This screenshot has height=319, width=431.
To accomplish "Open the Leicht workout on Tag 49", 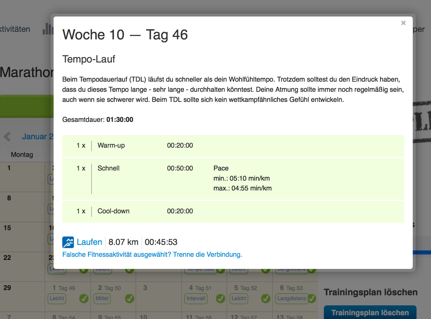I will point(57,298).
